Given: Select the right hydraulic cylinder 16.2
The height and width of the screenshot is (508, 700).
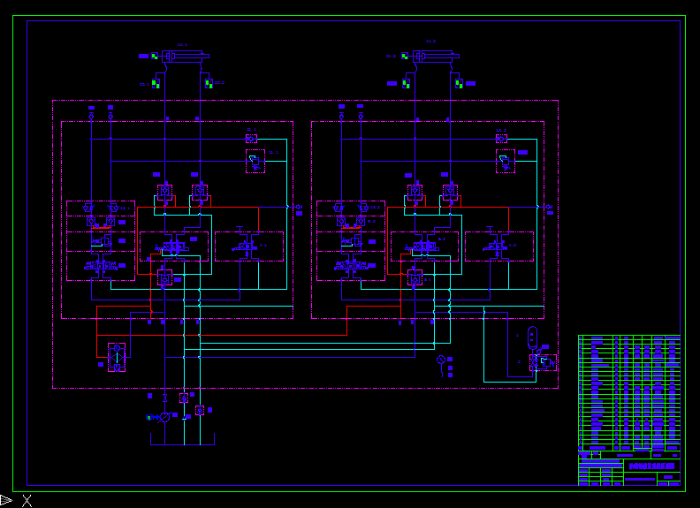Looking at the screenshot, I should coord(436,57).
